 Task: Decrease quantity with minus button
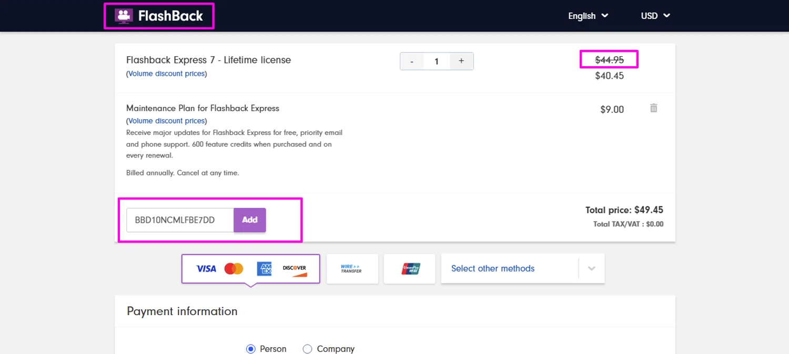(412, 61)
